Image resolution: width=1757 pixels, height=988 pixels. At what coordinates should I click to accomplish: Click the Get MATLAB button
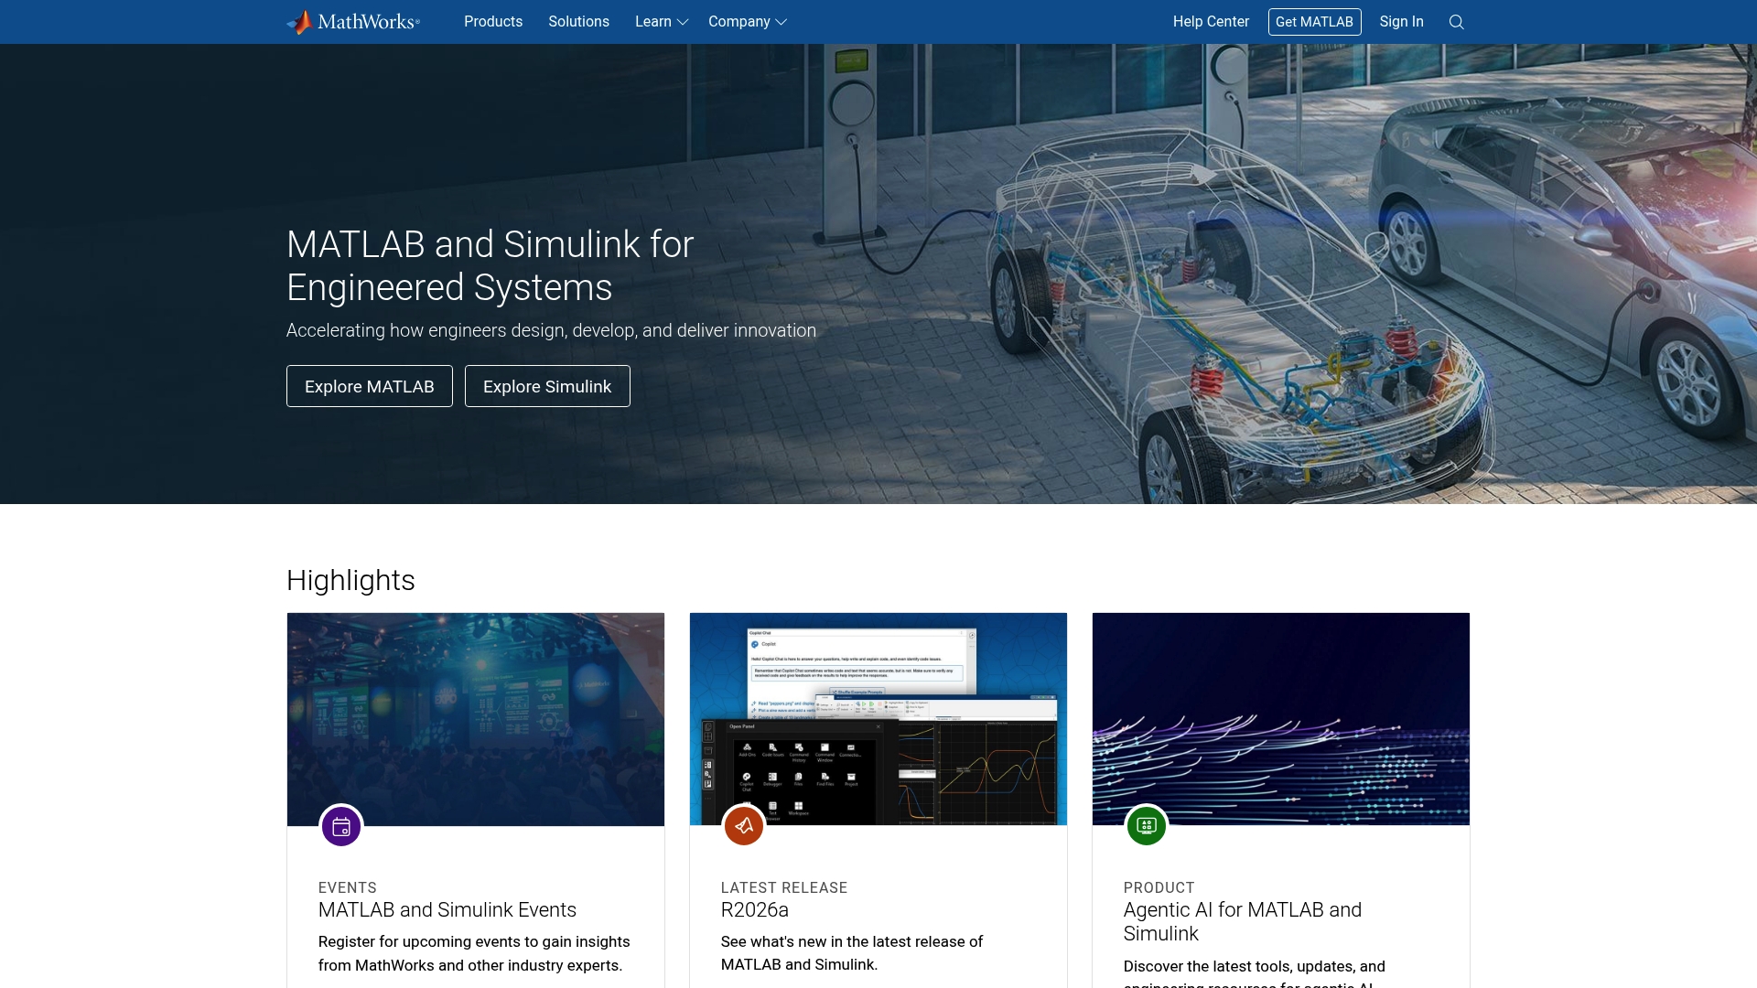[x=1314, y=22]
